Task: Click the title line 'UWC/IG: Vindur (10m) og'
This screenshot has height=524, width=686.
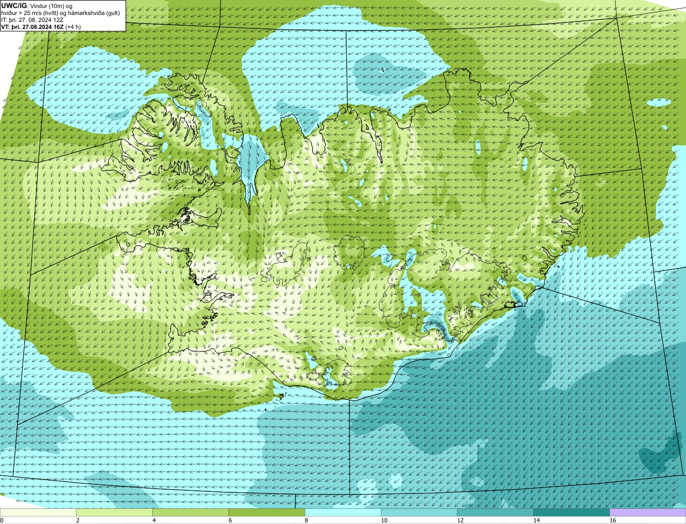Action: tap(37, 5)
